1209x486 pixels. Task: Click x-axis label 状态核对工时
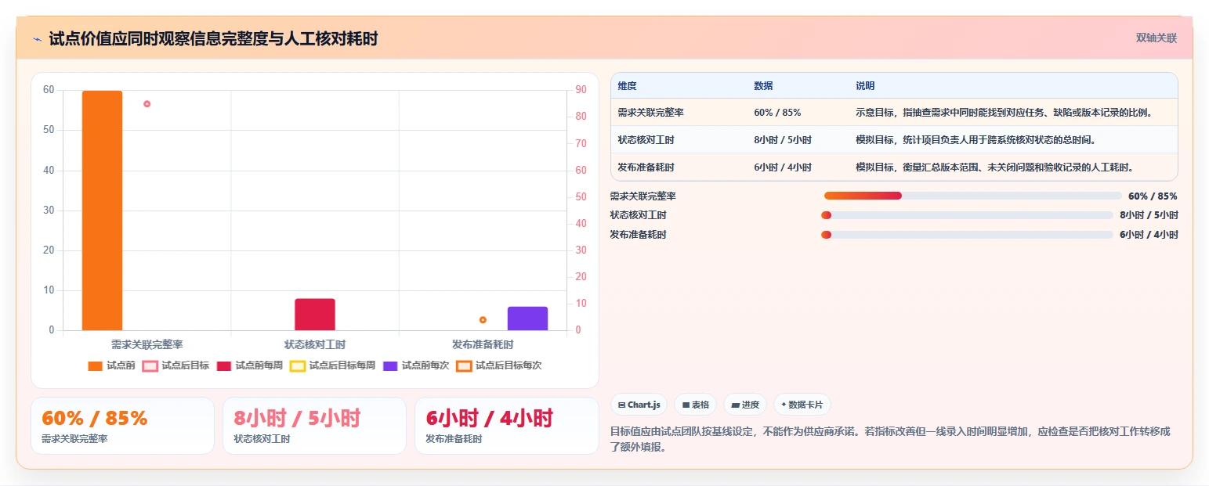(315, 344)
